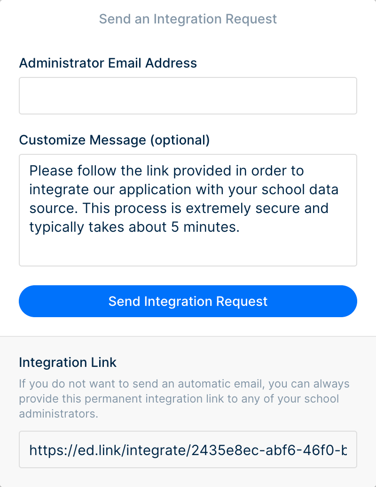Click inside the Customize Message text area
Image resolution: width=376 pixels, height=487 pixels.
188,210
